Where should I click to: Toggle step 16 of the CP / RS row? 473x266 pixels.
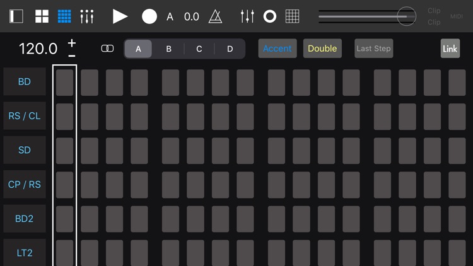(x=457, y=185)
